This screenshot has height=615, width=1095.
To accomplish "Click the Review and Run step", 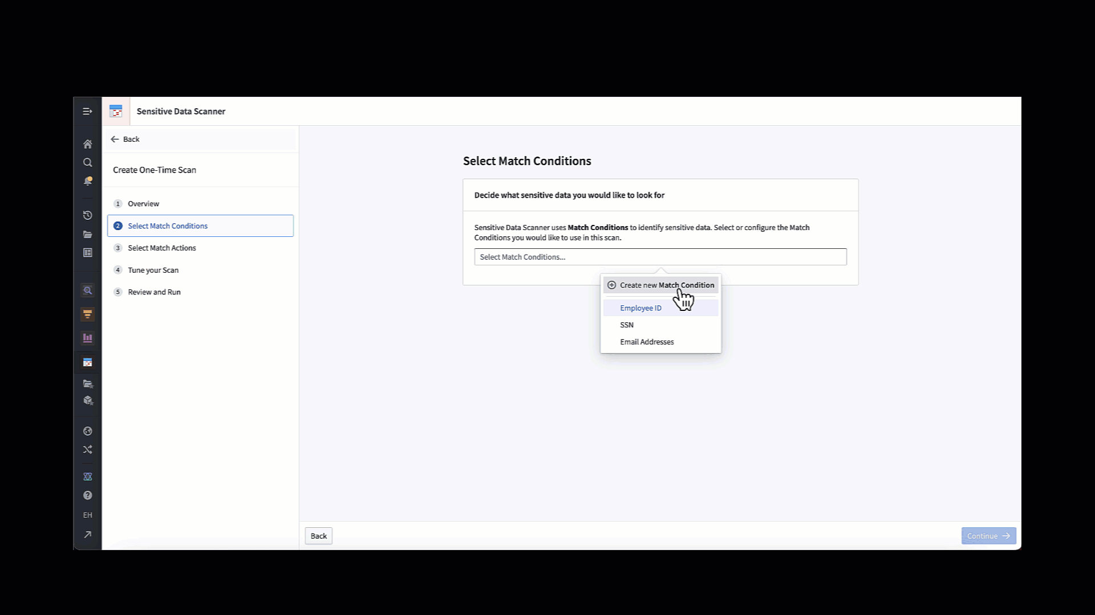I will [x=154, y=292].
